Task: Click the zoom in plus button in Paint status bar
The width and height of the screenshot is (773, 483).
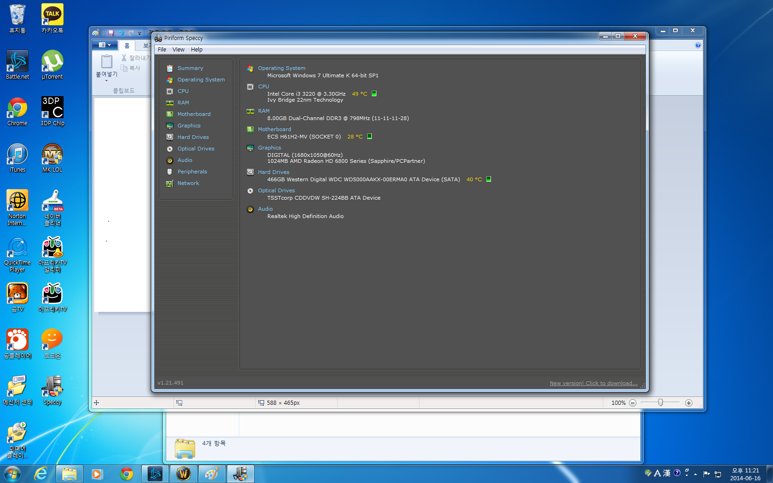Action: 689,403
